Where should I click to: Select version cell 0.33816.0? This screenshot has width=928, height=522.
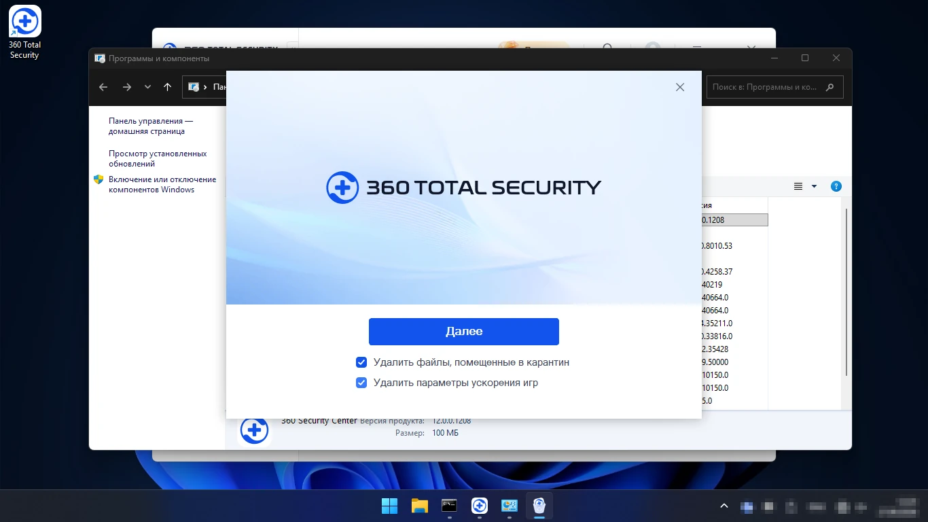[x=717, y=336]
